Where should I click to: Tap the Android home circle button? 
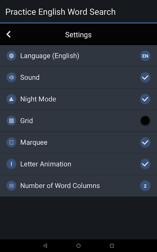[78, 246]
